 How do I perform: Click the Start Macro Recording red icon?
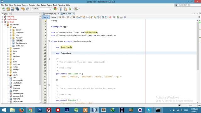110,17
